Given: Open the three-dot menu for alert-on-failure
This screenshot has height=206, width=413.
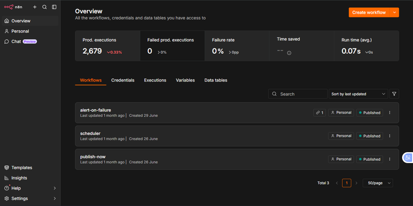Looking at the screenshot, I should 390,113.
